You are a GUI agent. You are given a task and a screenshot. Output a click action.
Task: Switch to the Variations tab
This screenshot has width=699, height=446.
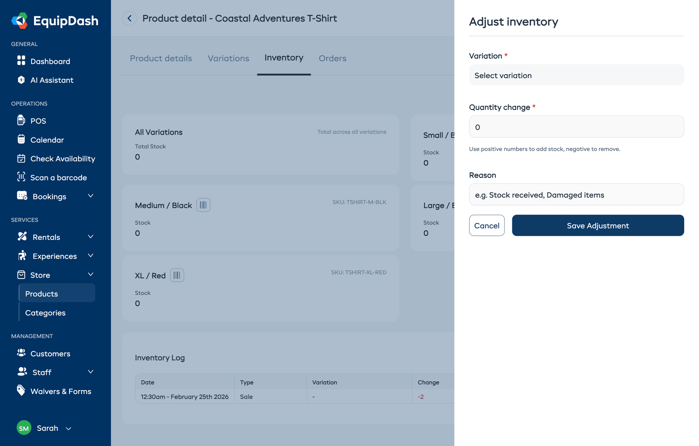[228, 58]
